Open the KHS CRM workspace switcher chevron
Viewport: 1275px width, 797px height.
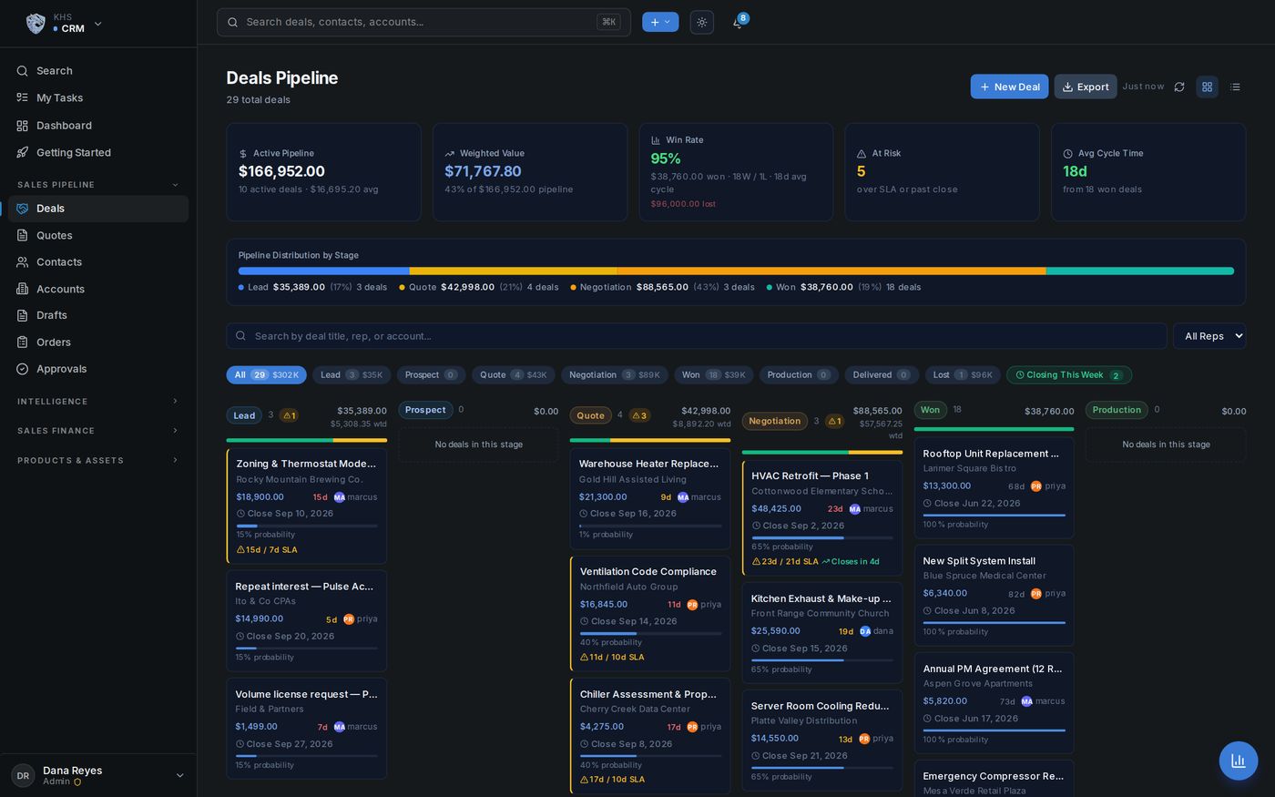point(98,24)
